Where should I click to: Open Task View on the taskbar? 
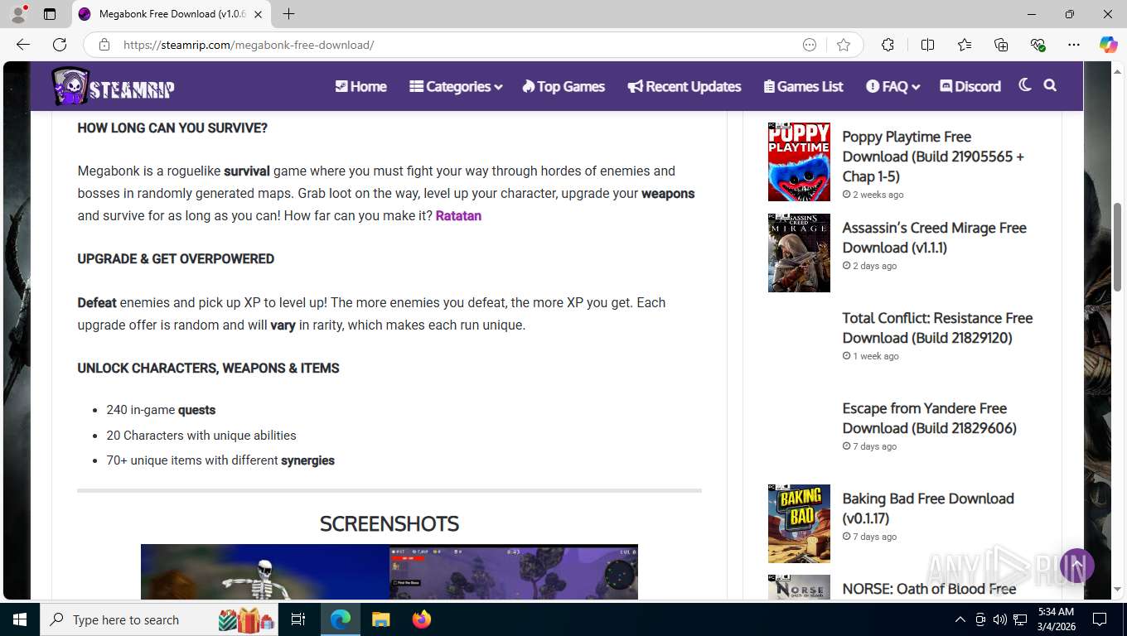298,619
